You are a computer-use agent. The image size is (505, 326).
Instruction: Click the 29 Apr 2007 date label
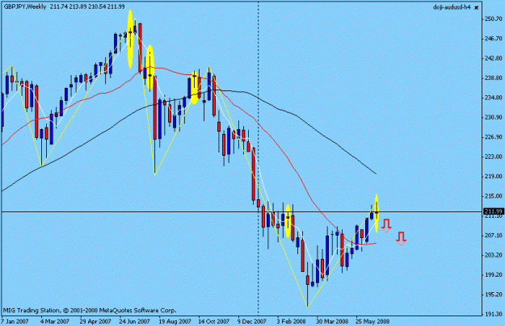pos(95,321)
